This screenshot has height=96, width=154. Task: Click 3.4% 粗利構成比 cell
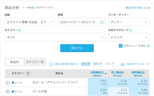point(139,91)
